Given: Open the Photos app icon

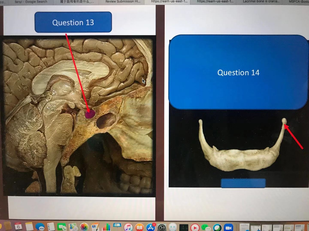Looking at the screenshot, I should tap(84, 227).
